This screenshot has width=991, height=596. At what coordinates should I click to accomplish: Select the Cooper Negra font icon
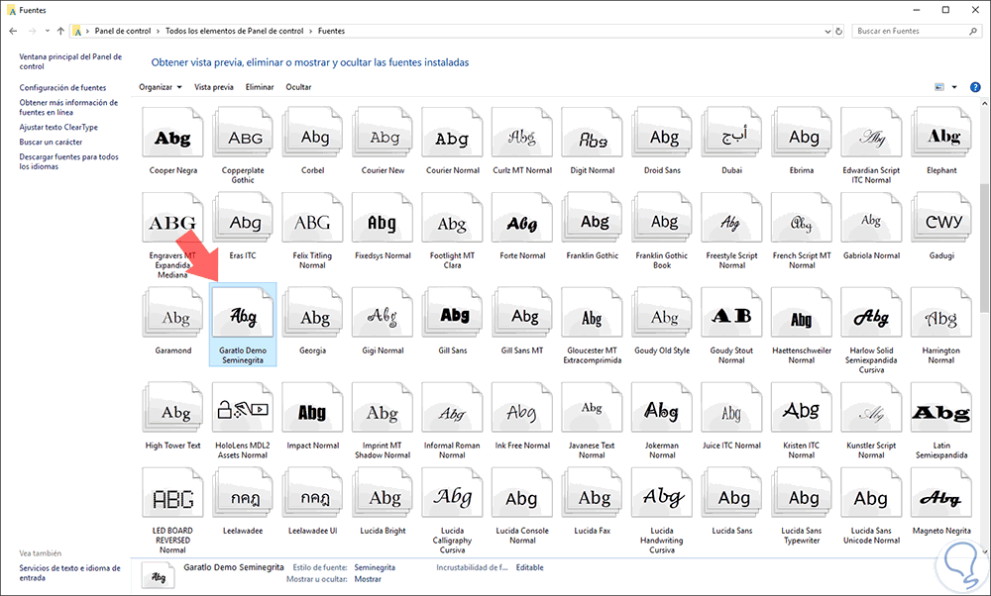click(x=173, y=138)
